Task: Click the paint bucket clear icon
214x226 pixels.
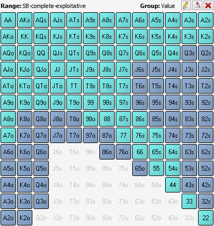Action: (197, 5)
